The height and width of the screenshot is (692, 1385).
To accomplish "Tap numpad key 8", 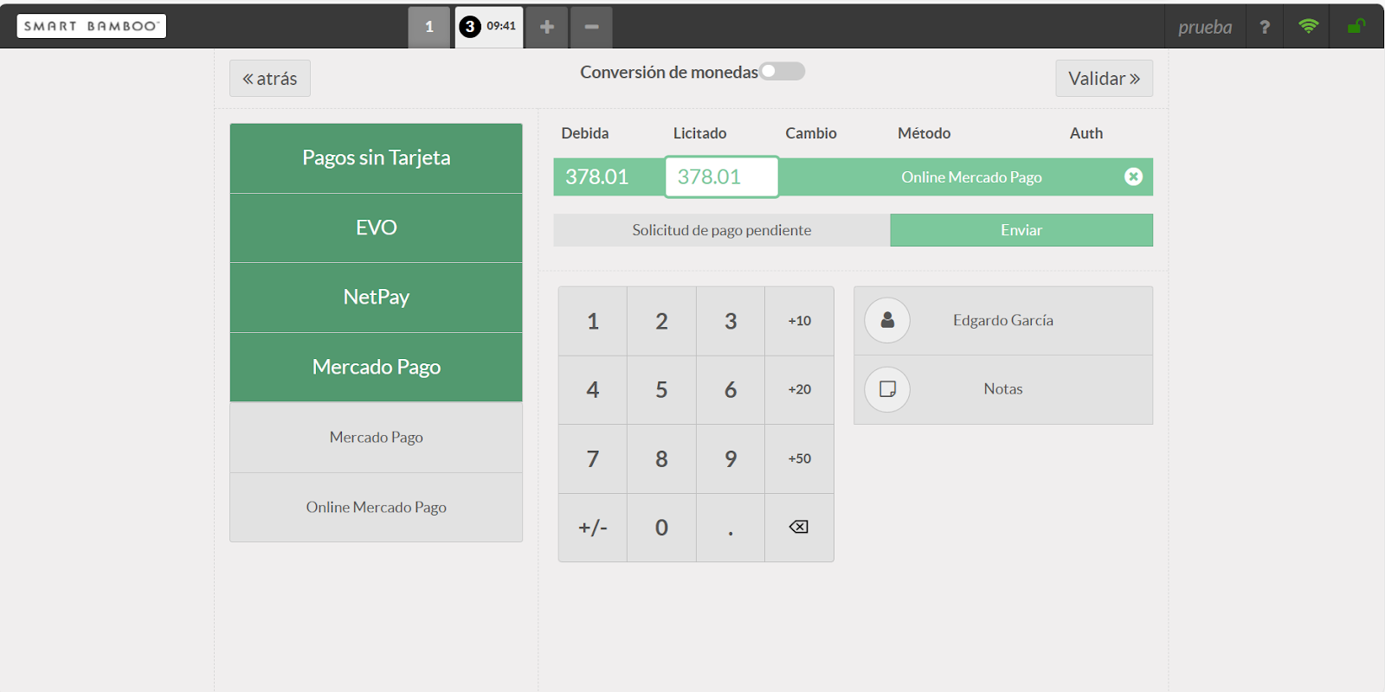I will coord(661,458).
